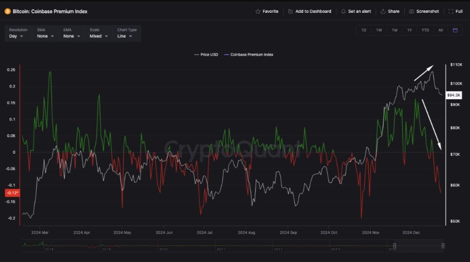470x262 pixels.
Task: Toggle Price USD series in legend
Action: click(206, 55)
